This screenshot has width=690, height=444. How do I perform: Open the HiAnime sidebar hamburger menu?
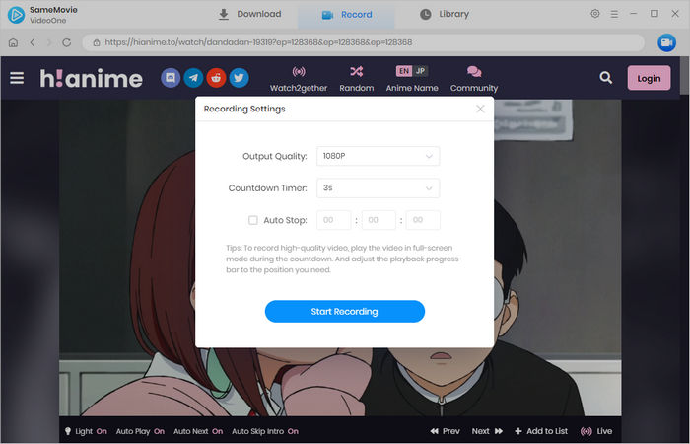click(17, 78)
